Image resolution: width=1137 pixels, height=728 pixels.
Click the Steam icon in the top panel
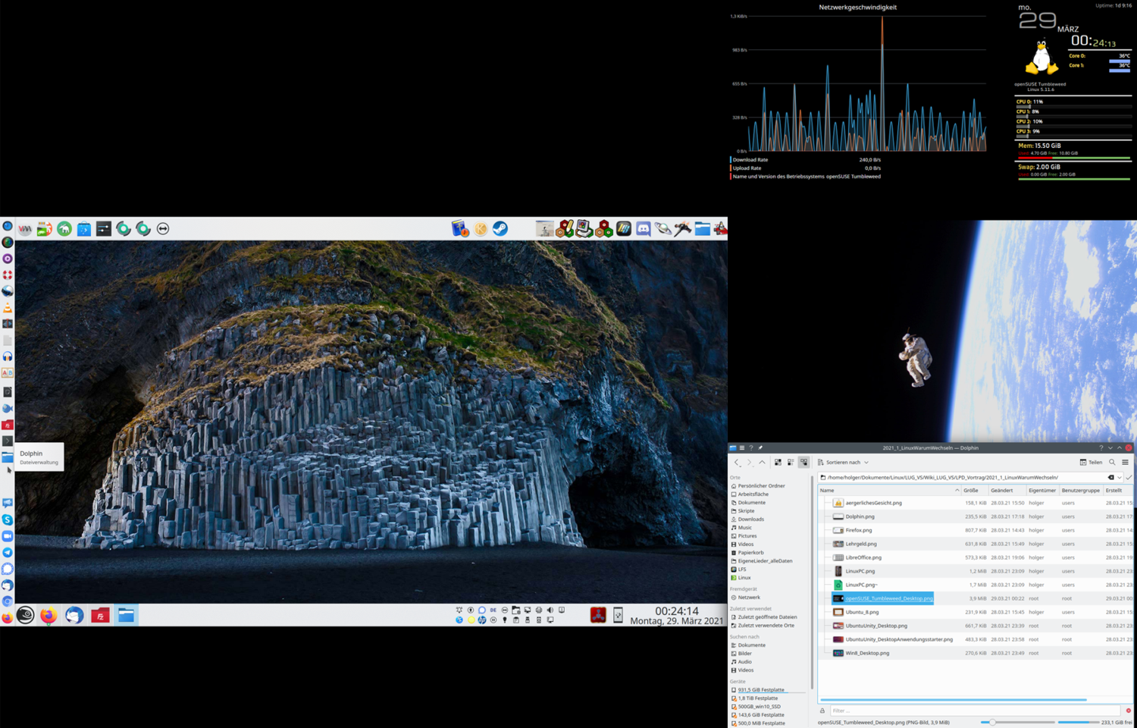(x=500, y=229)
